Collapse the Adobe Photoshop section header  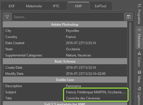tap(65, 25)
